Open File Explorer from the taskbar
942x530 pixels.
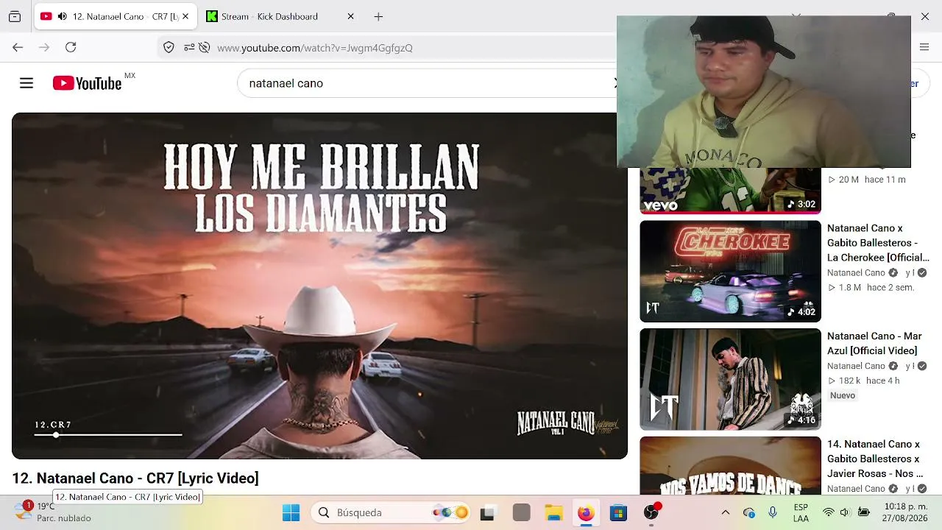553,512
